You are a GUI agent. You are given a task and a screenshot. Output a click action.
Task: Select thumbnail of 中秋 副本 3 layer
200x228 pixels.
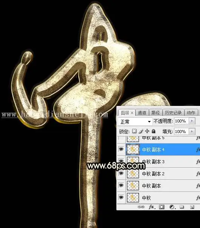pyautogui.click(x=133, y=162)
